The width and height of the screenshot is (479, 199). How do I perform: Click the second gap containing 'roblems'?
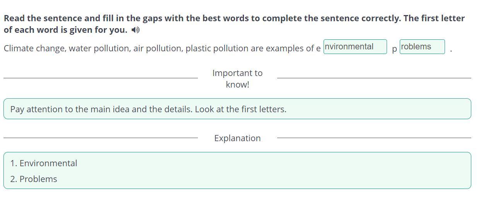click(x=422, y=47)
